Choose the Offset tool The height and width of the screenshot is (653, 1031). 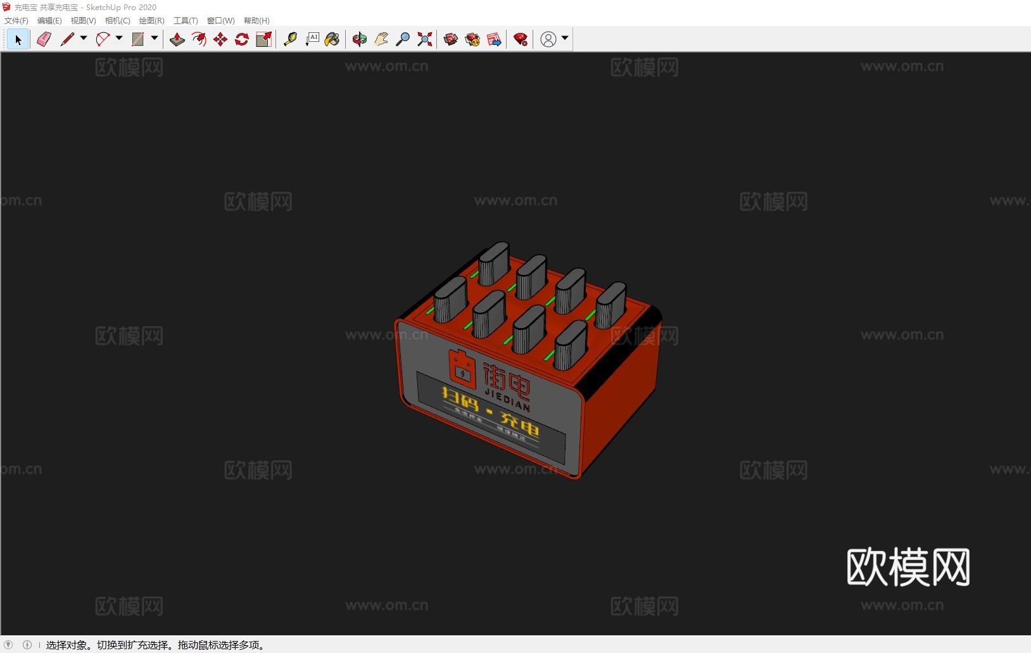(x=199, y=40)
